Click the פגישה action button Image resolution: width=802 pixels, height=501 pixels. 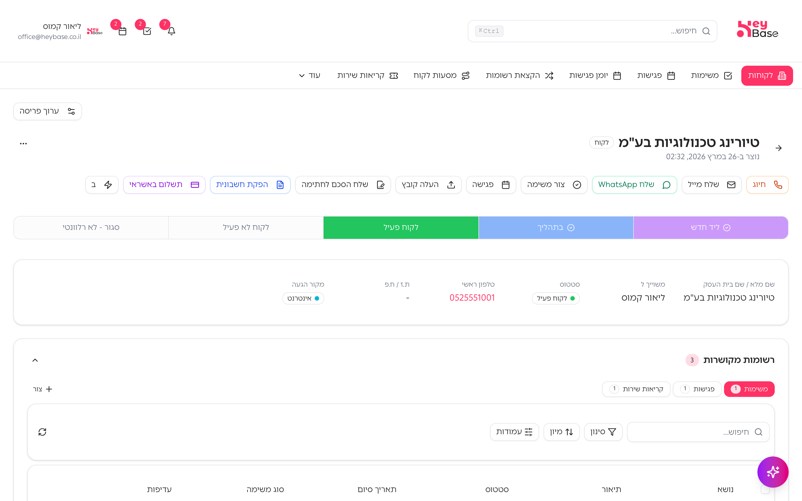click(x=491, y=185)
